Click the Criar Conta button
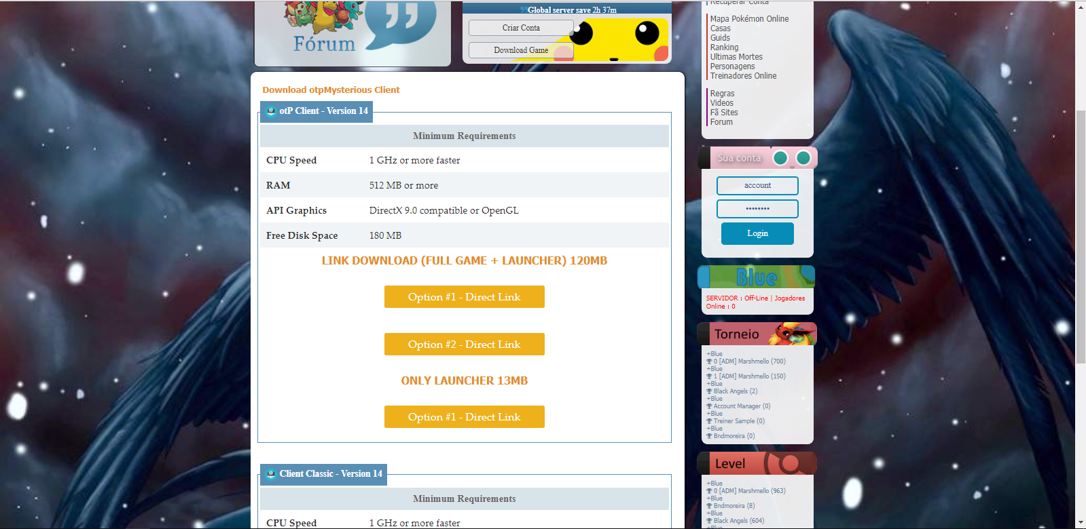This screenshot has width=1086, height=529. tap(521, 28)
